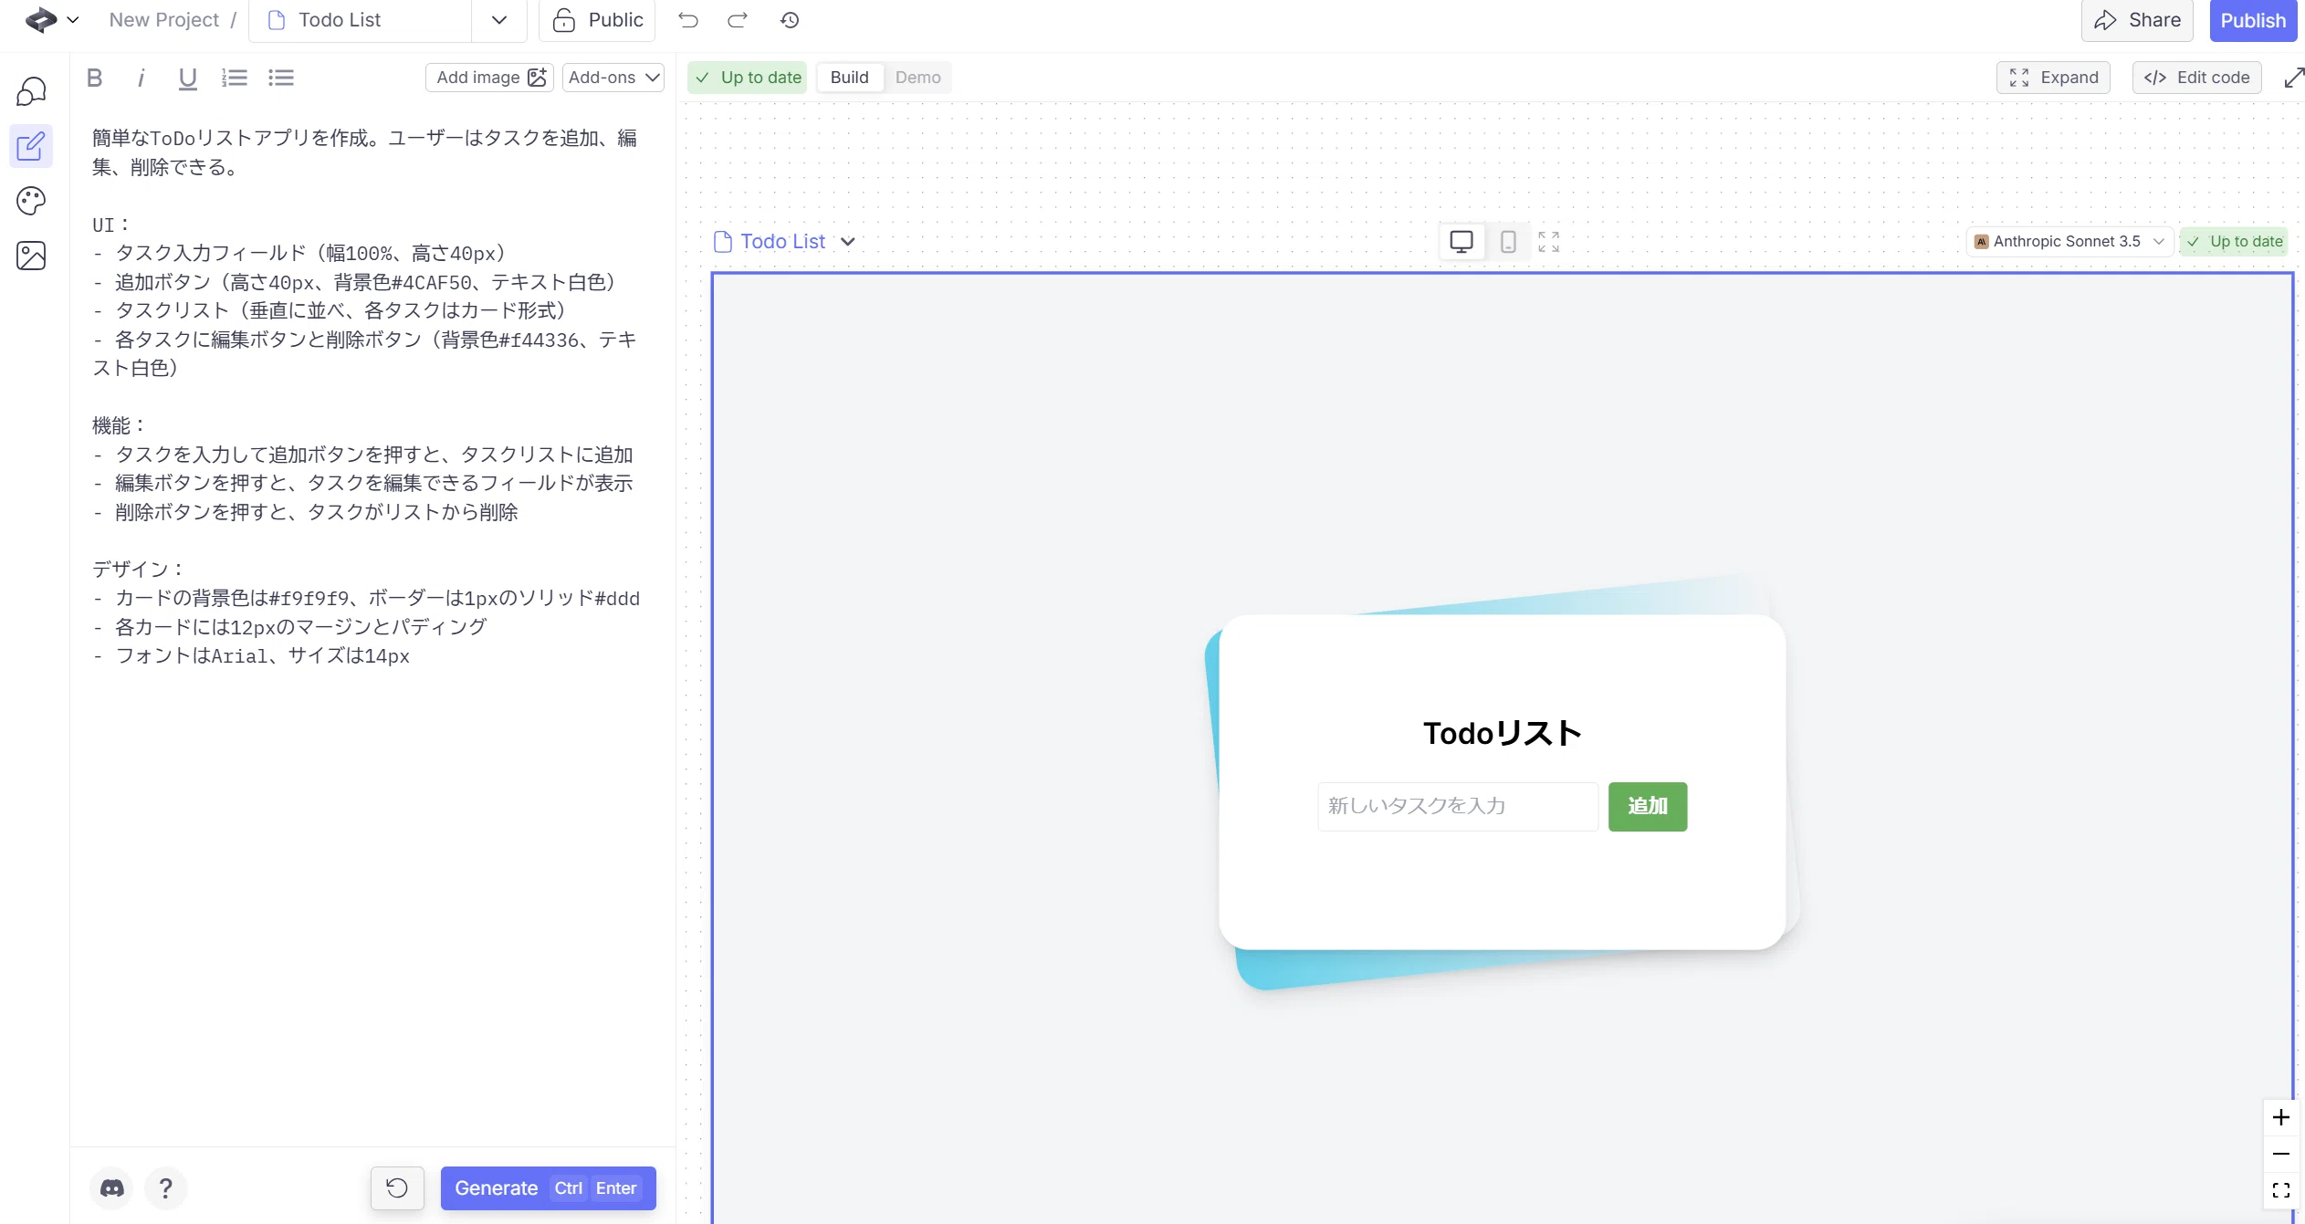Viewport: 2305px width, 1224px height.
Task: Expand the Todo List canvas title dropdown
Action: coord(848,242)
